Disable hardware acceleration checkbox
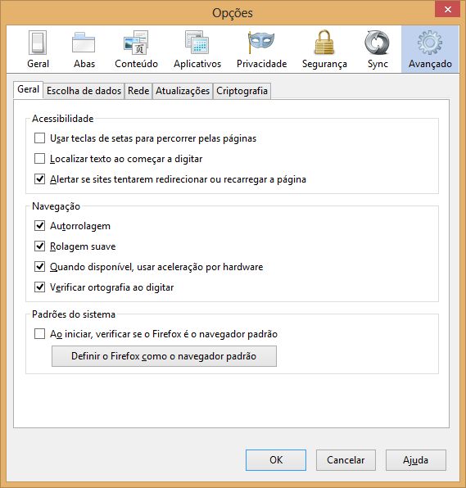466x488 pixels. [39, 267]
